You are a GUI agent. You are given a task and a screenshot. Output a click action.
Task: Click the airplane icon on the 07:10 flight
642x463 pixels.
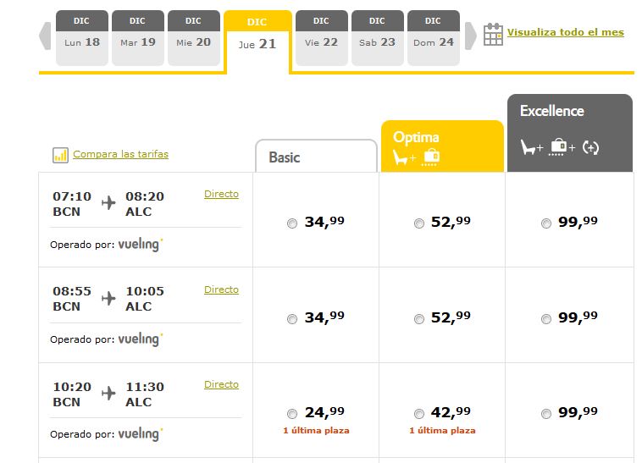(x=108, y=203)
